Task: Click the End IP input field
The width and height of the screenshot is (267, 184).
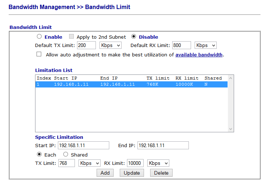Action: (163, 145)
